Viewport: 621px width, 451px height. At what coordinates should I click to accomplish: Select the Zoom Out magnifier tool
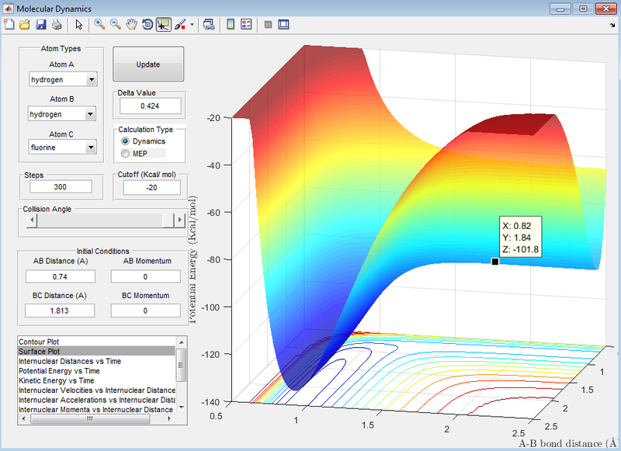[x=115, y=24]
